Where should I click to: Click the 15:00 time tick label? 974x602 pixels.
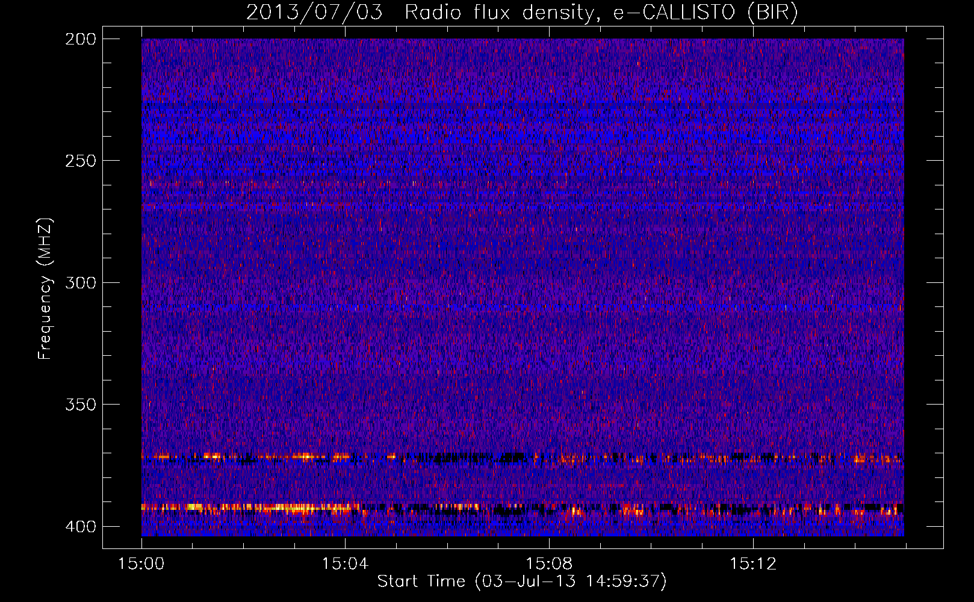click(141, 564)
